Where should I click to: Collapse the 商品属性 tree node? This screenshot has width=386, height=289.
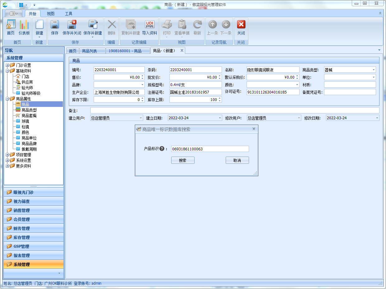coord(7,99)
